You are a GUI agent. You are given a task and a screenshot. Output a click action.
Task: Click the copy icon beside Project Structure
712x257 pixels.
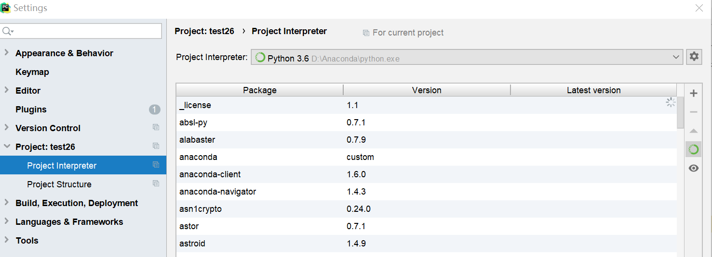pyautogui.click(x=156, y=184)
